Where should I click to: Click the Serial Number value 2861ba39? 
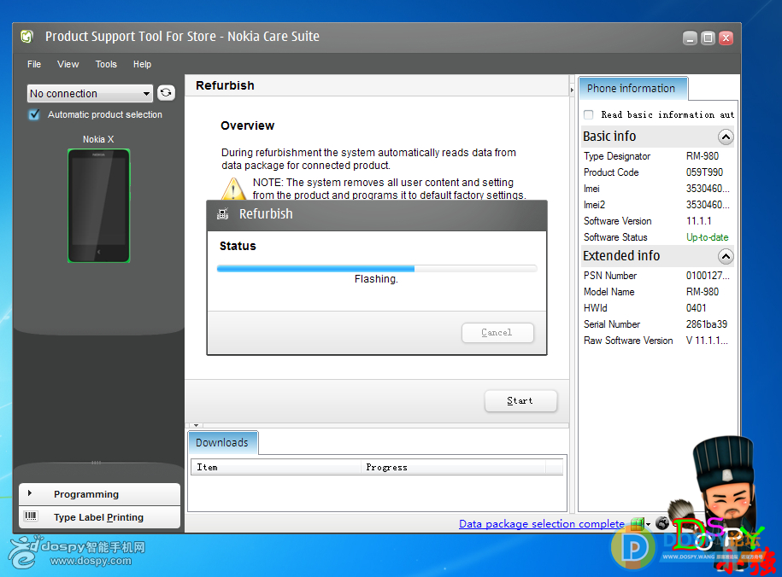[x=706, y=324]
